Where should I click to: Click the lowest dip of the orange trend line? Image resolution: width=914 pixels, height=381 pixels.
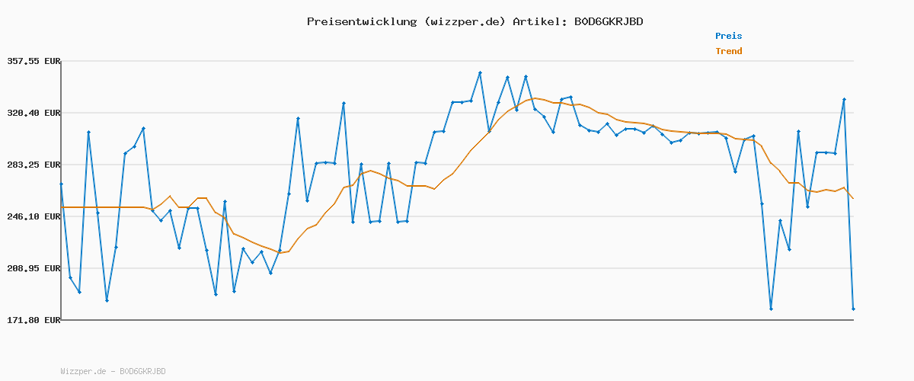[280, 252]
